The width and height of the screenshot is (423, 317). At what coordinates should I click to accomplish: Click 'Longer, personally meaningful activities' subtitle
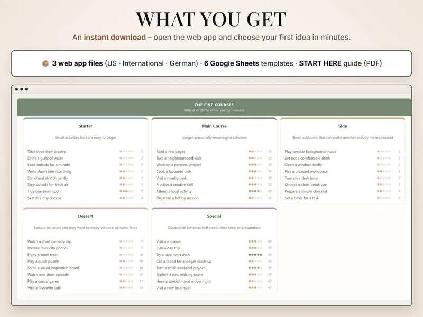tap(214, 138)
